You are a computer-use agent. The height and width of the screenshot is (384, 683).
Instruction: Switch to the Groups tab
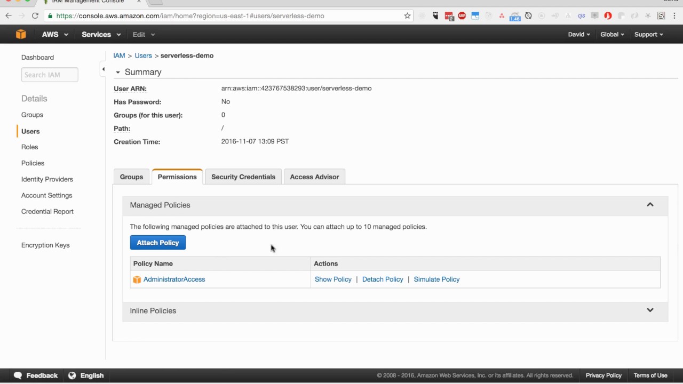pos(131,177)
